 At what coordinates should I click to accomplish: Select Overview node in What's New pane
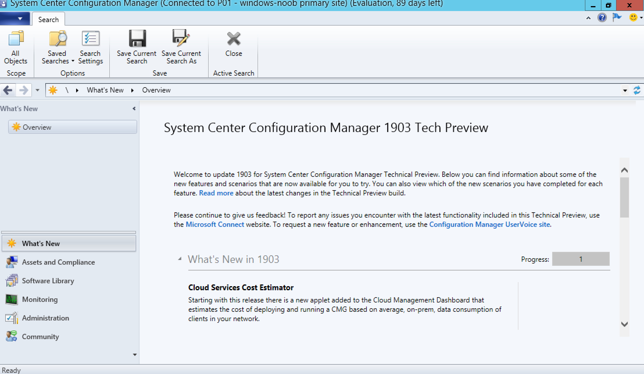tap(73, 127)
